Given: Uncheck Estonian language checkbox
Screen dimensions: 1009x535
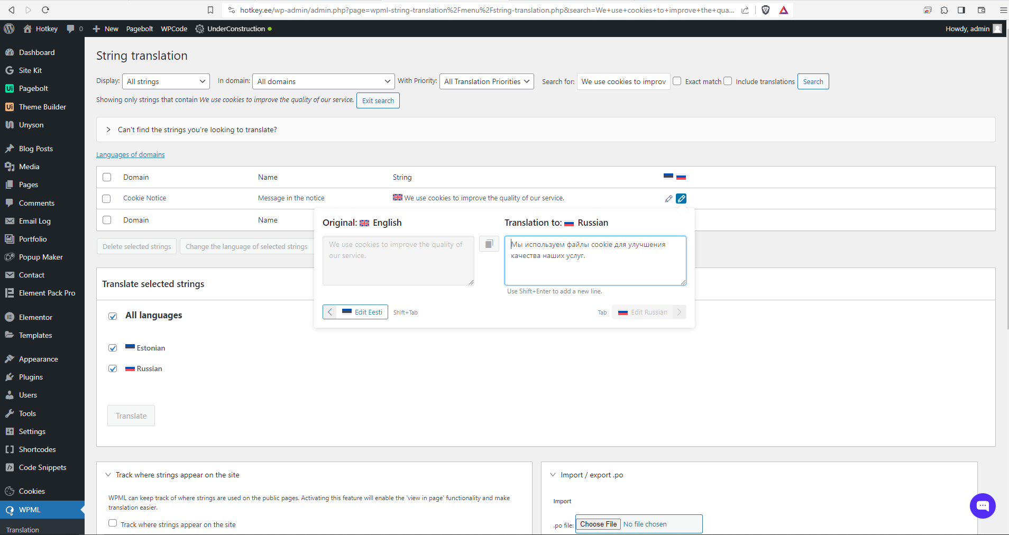Looking at the screenshot, I should [113, 348].
